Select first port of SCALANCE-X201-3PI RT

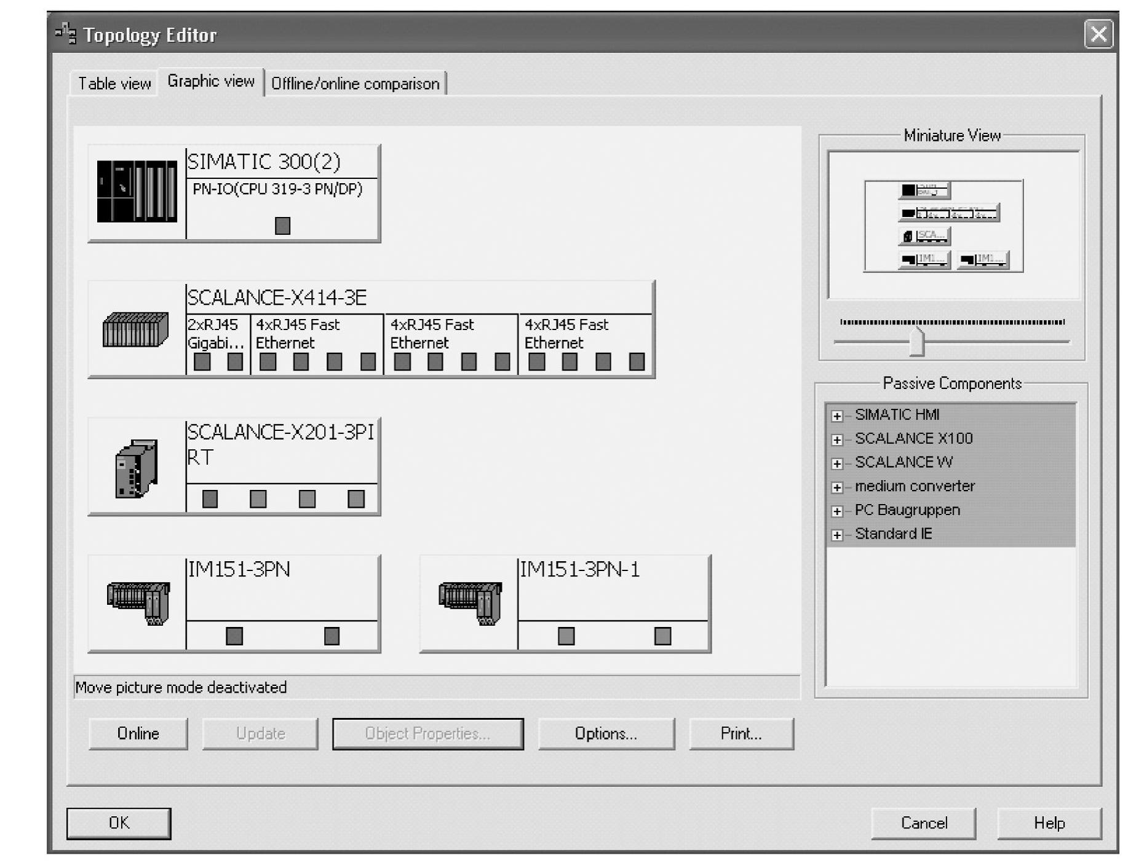click(x=210, y=498)
